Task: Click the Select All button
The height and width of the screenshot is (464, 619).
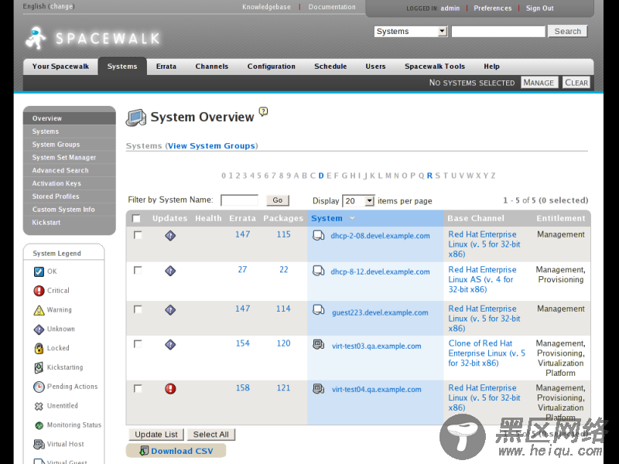Action: [211, 435]
